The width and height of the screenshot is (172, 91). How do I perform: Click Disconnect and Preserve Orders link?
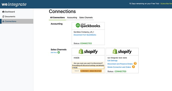click(x=120, y=64)
